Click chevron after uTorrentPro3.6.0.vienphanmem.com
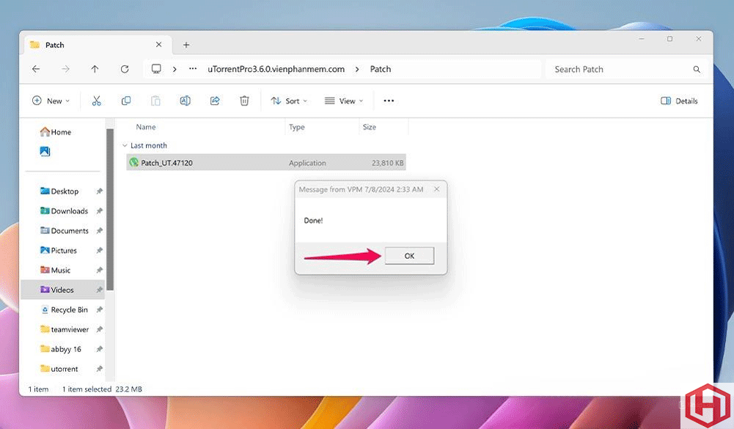This screenshot has width=734, height=429. (357, 70)
